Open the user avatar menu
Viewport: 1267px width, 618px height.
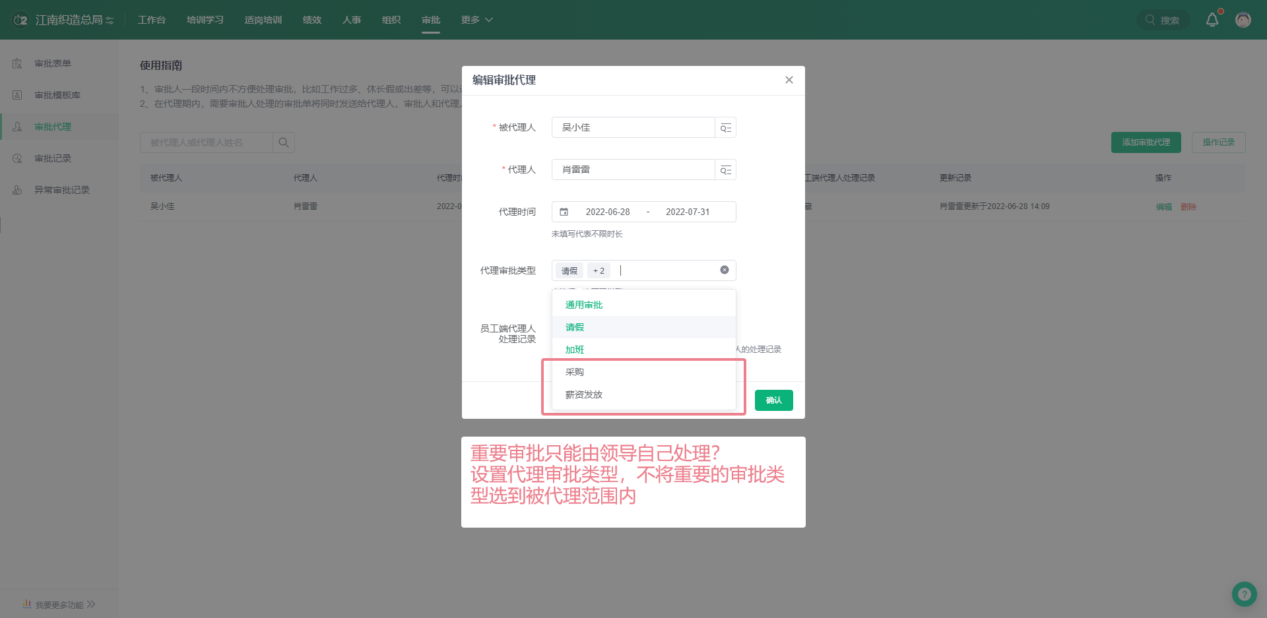(1243, 20)
